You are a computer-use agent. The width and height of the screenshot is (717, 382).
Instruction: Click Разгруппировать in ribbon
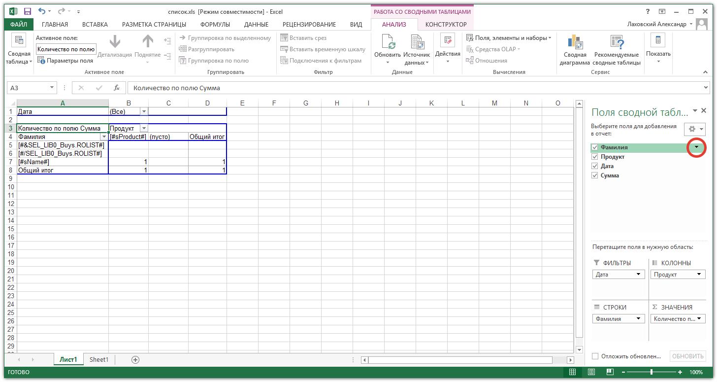pyautogui.click(x=207, y=49)
